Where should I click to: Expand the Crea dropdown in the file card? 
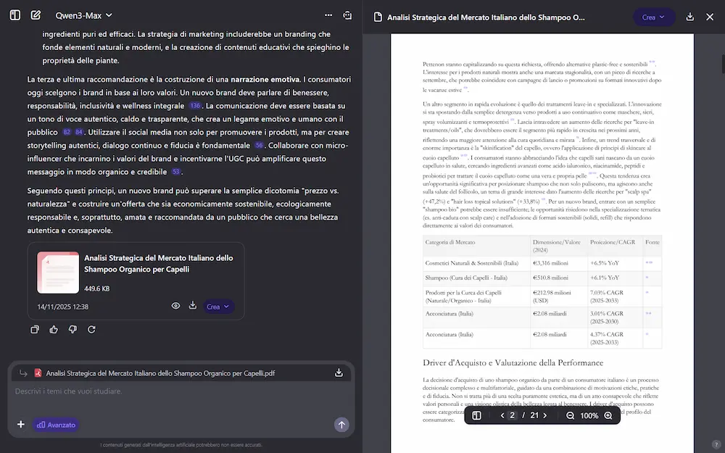pyautogui.click(x=218, y=307)
